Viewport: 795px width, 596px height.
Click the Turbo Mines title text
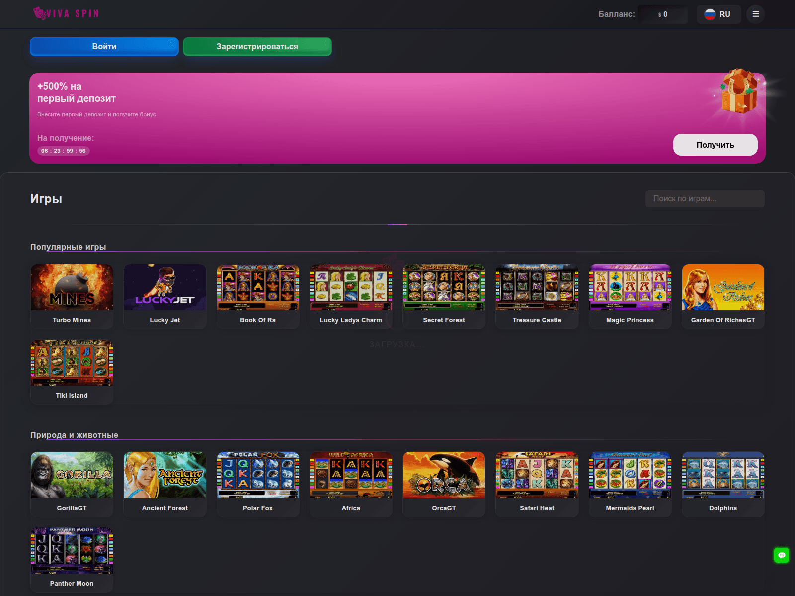tap(72, 320)
